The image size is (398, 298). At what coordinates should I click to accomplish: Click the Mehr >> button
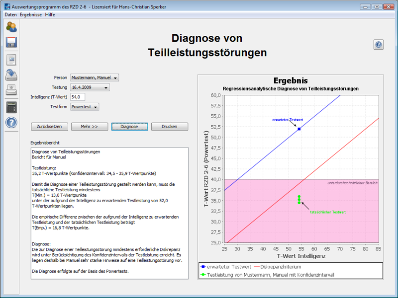pyautogui.click(x=90, y=127)
